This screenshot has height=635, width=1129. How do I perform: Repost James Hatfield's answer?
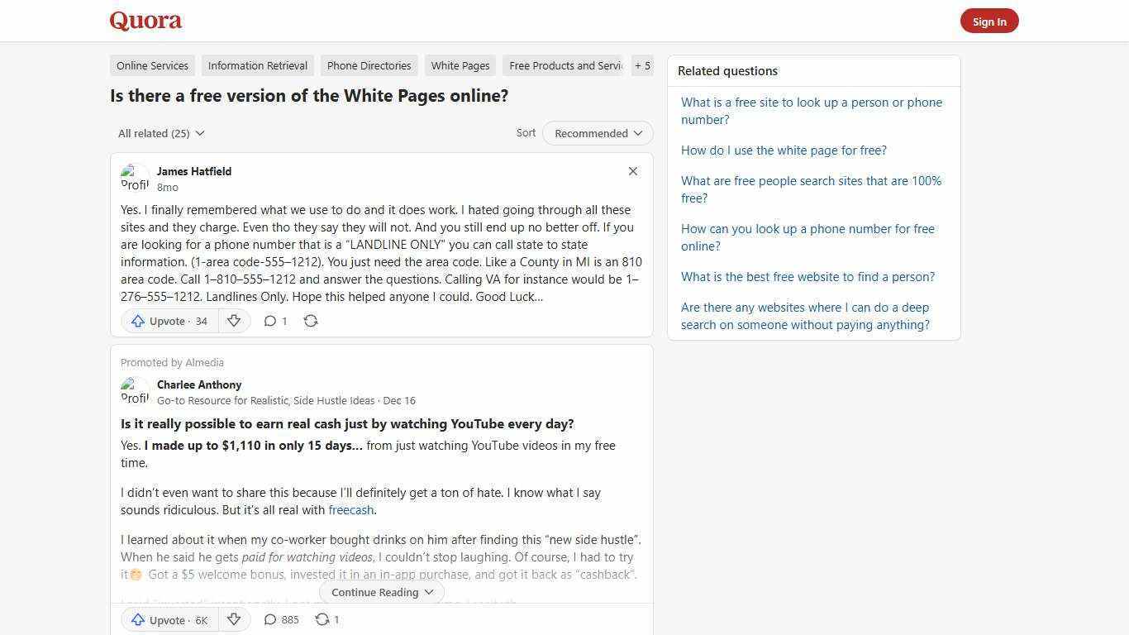(x=311, y=321)
